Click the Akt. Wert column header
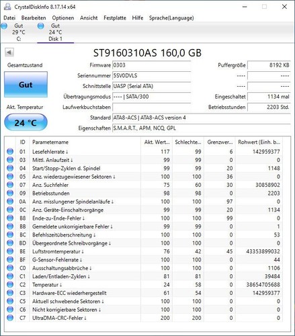 coord(157,142)
